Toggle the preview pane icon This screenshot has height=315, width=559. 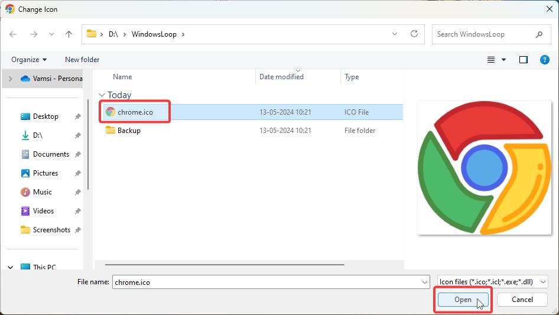(x=524, y=60)
